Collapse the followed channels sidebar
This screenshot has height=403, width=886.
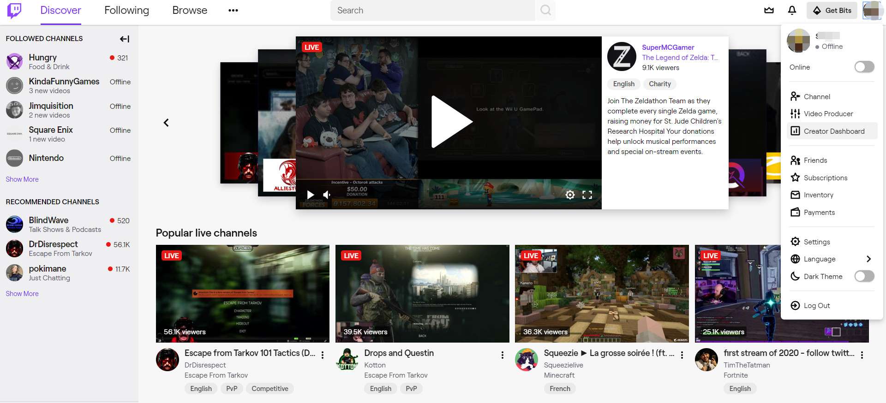(125, 39)
